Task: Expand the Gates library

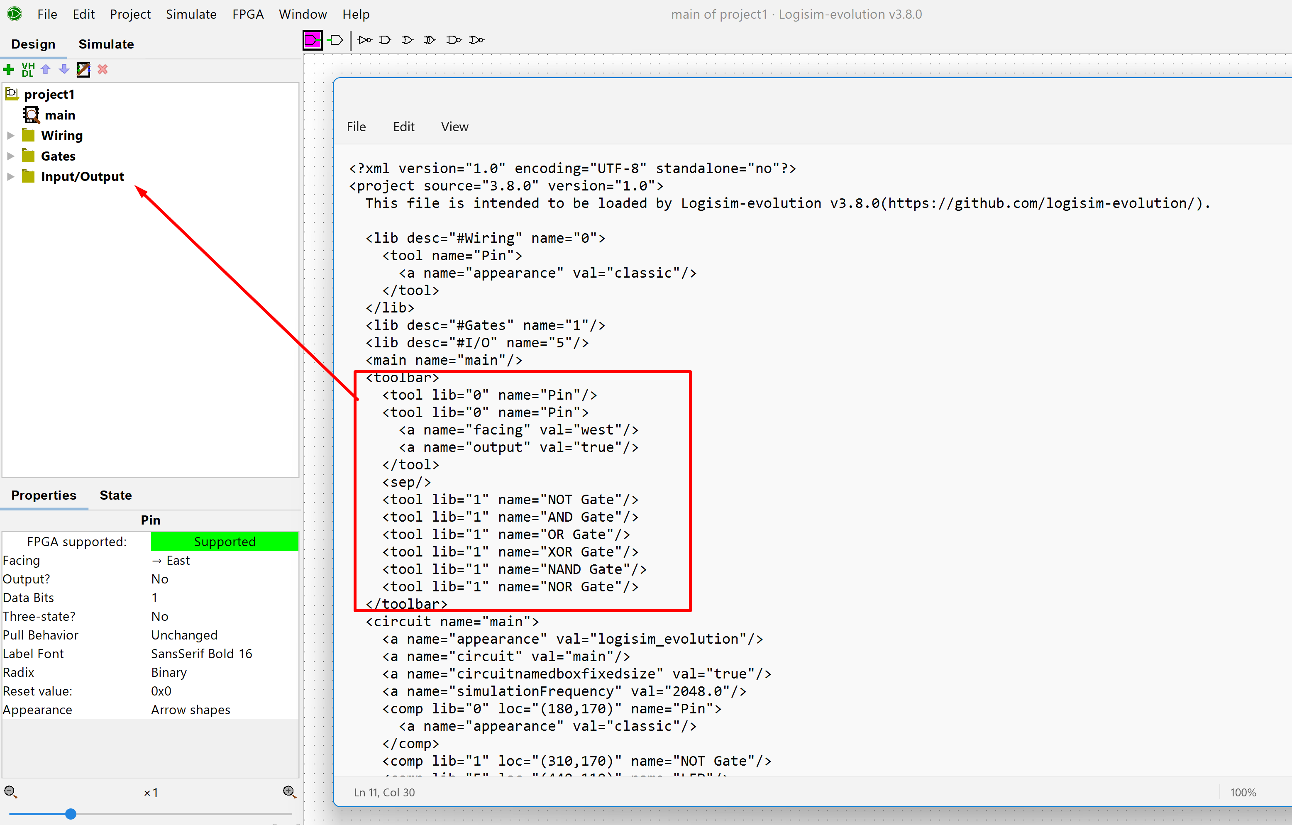Action: tap(10, 156)
